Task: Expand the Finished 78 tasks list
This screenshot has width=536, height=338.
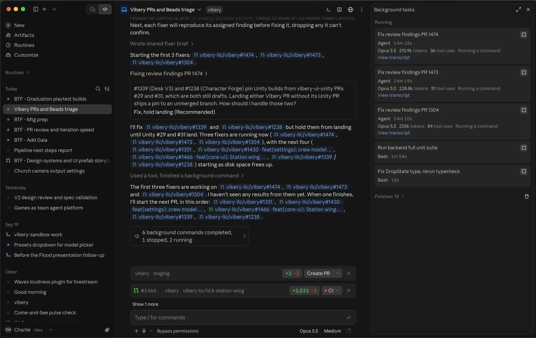Action: [x=389, y=197]
